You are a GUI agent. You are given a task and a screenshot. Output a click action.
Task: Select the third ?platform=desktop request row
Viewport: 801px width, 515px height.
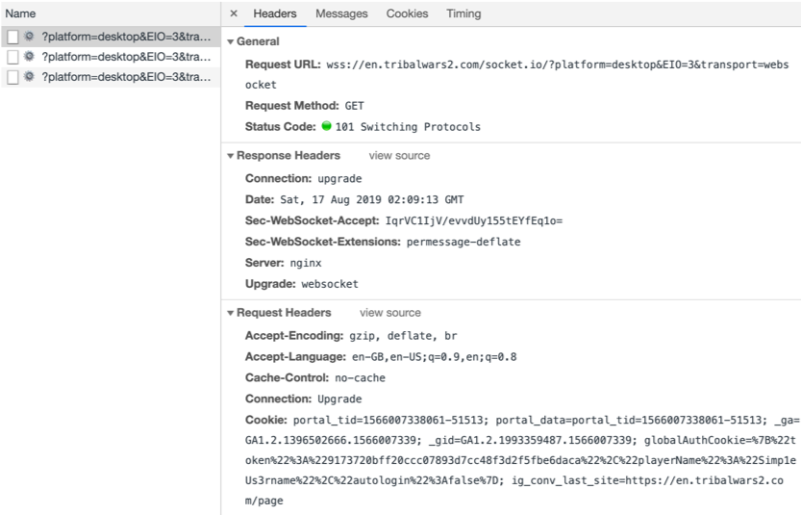111,77
